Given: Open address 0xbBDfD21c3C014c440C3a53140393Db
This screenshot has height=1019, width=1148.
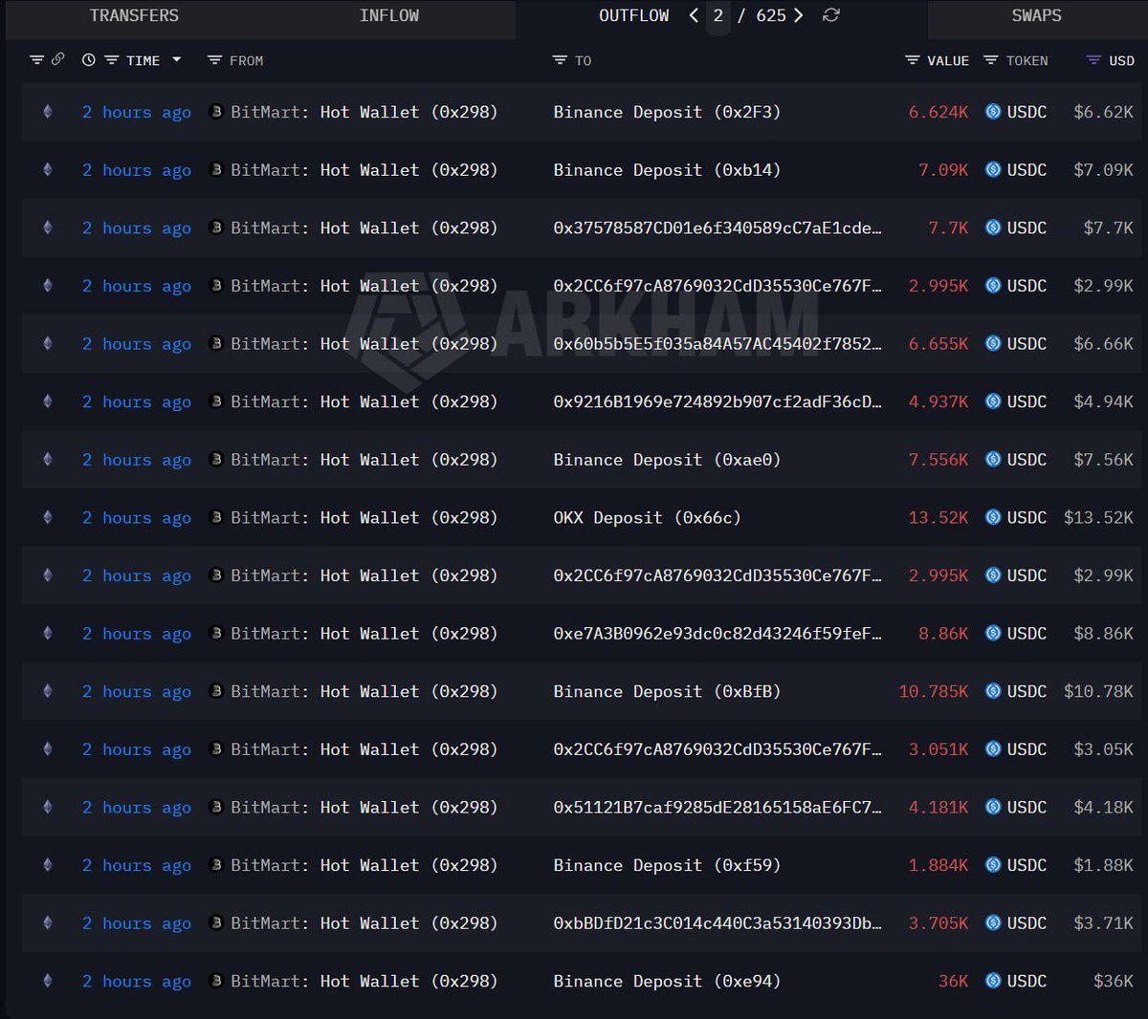Looking at the screenshot, I should pyautogui.click(x=717, y=922).
